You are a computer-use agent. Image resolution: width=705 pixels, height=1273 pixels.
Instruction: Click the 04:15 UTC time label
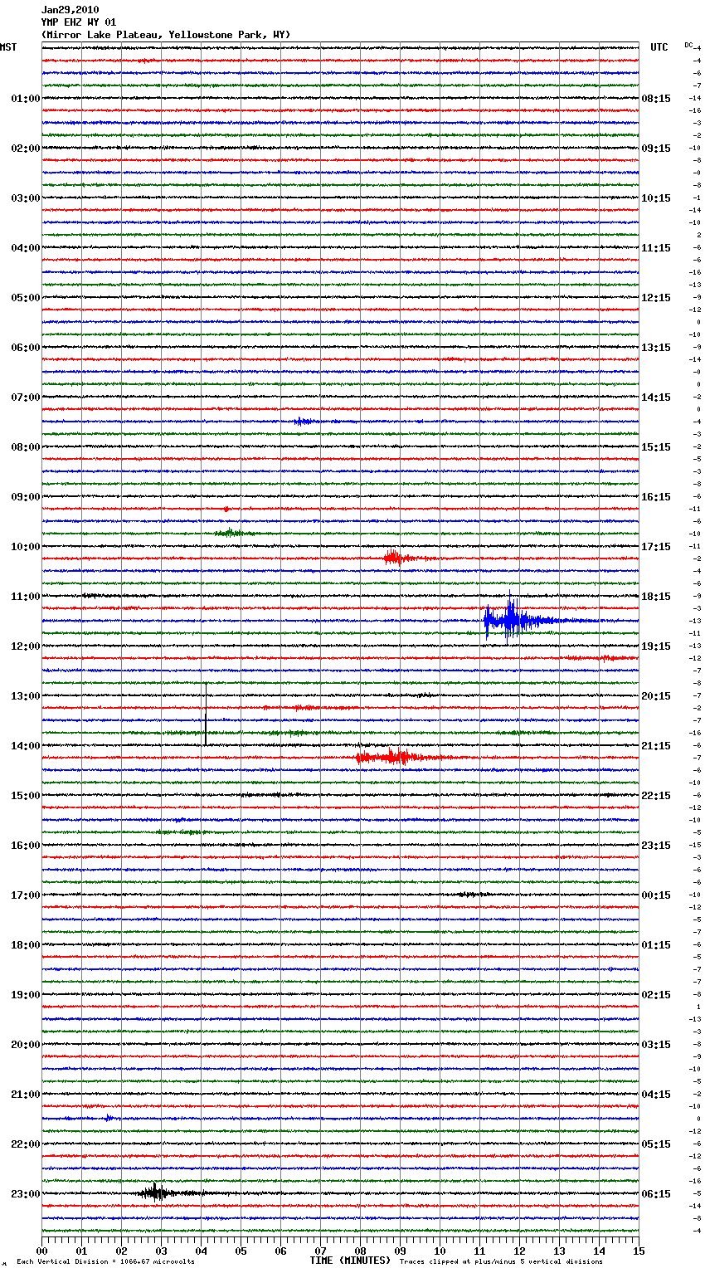pos(656,1095)
